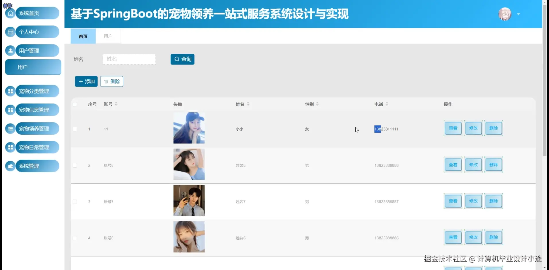View details for user 小小
This screenshot has height=270, width=549.
(453, 128)
